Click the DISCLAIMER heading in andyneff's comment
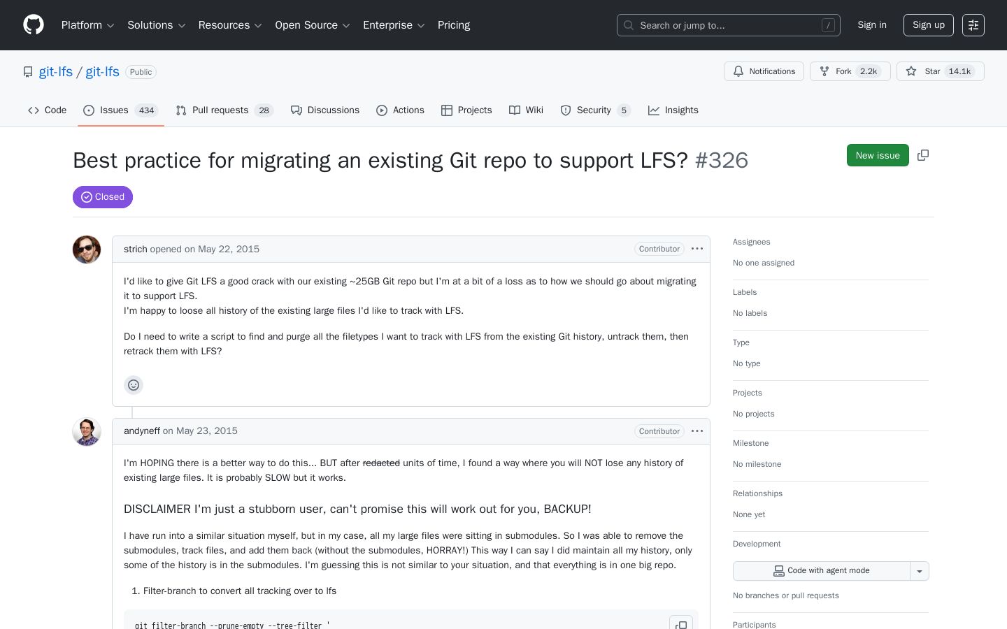Viewport: 1007px width, 629px height. coord(357,509)
